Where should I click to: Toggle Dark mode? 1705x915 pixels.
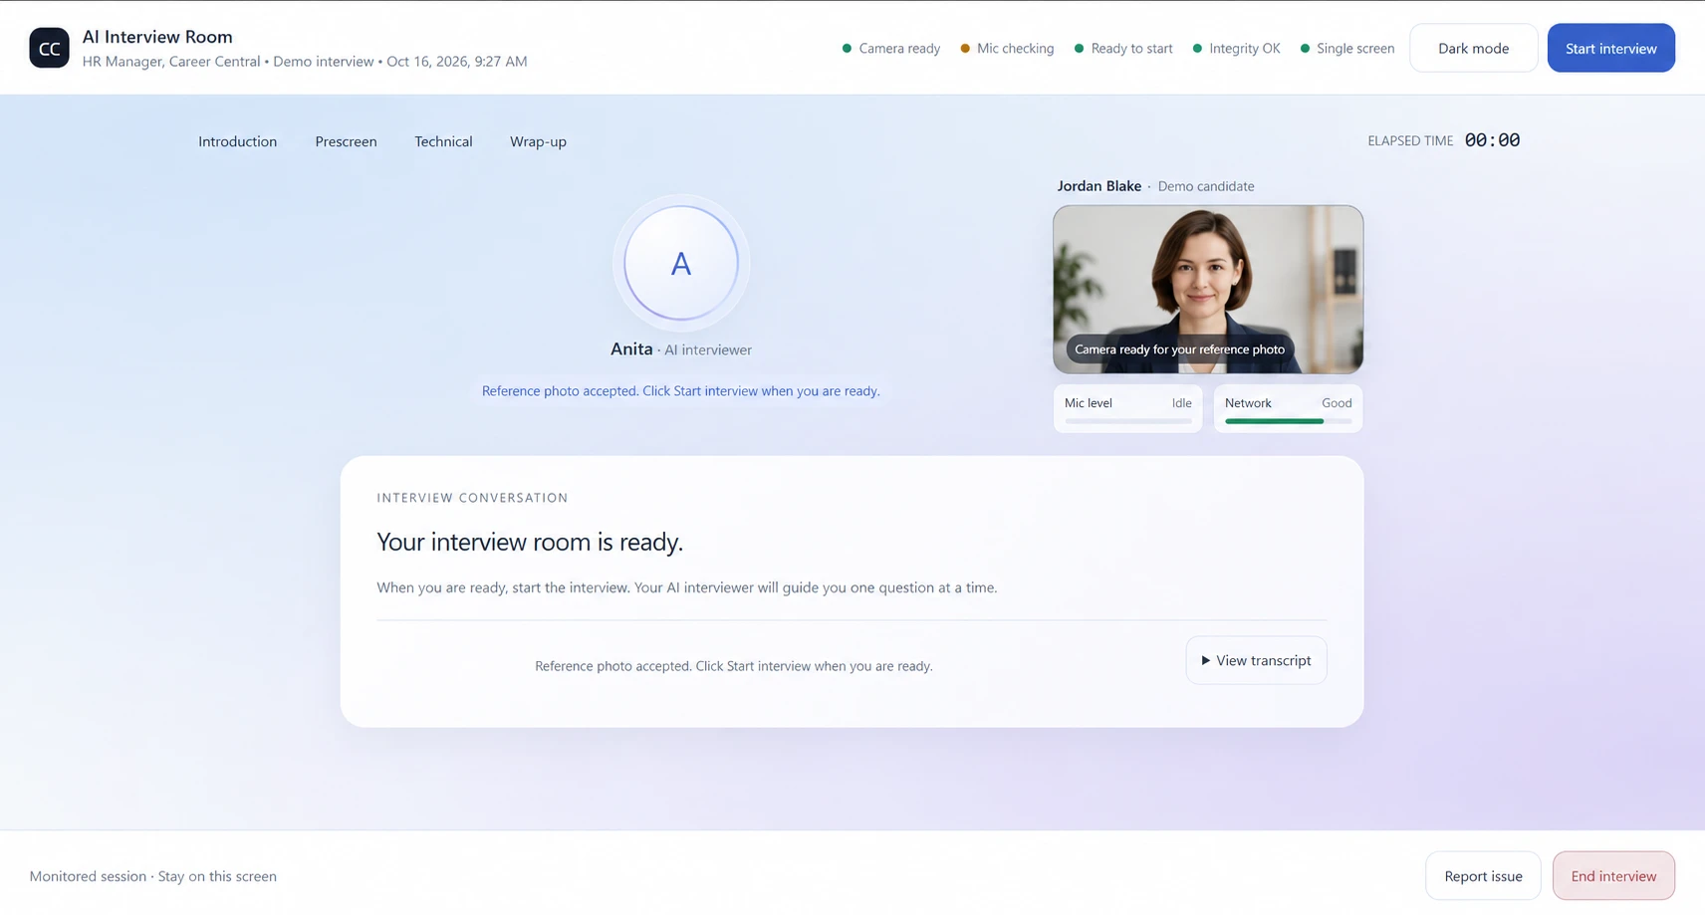1473,48
